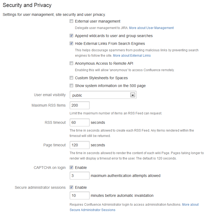Open More about User Management link

point(151,28)
